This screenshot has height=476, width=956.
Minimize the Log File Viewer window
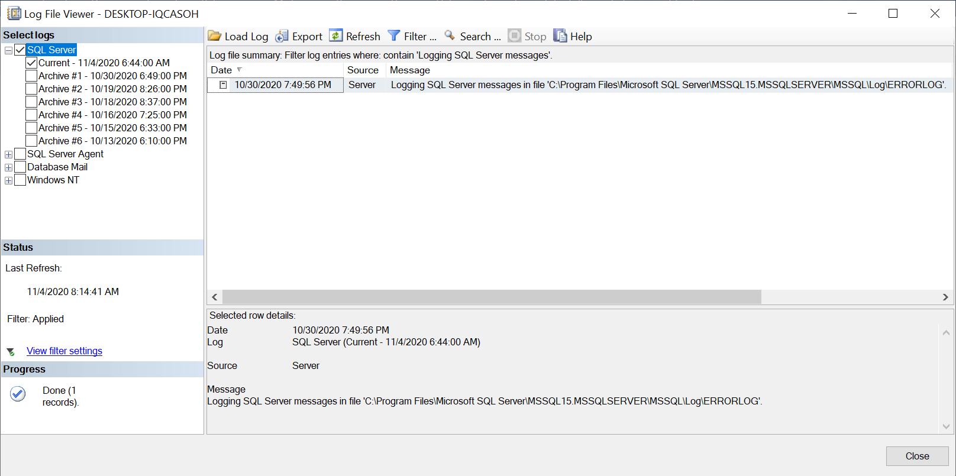pos(852,13)
